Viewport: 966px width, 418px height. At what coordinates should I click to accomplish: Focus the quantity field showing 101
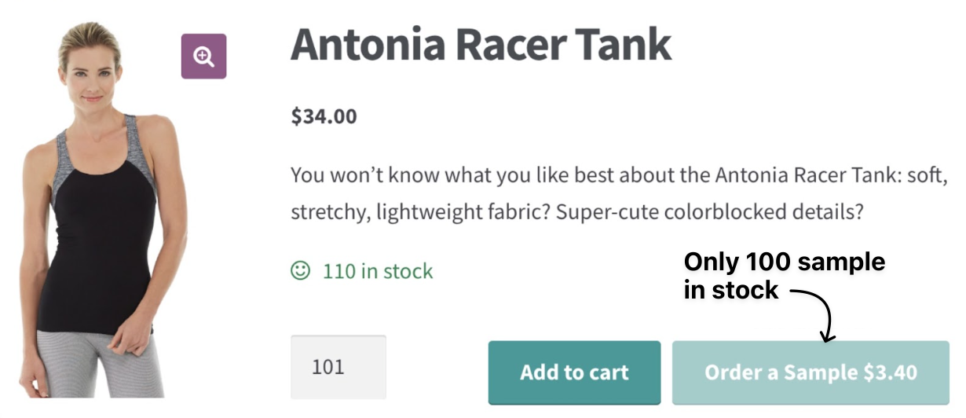(x=338, y=367)
